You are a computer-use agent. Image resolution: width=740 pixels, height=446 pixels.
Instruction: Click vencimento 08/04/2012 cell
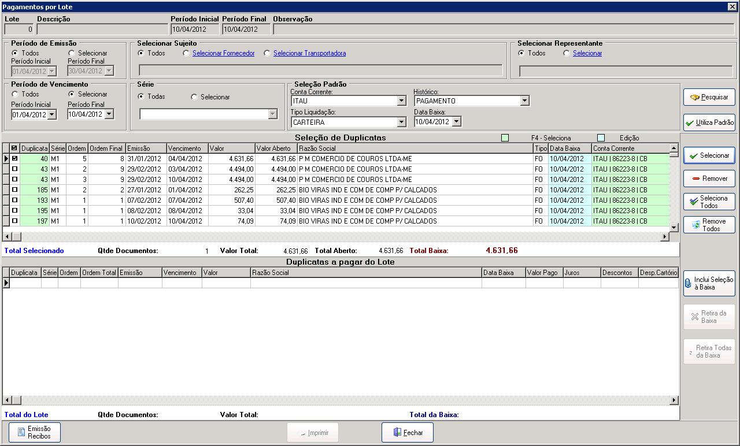(x=187, y=210)
